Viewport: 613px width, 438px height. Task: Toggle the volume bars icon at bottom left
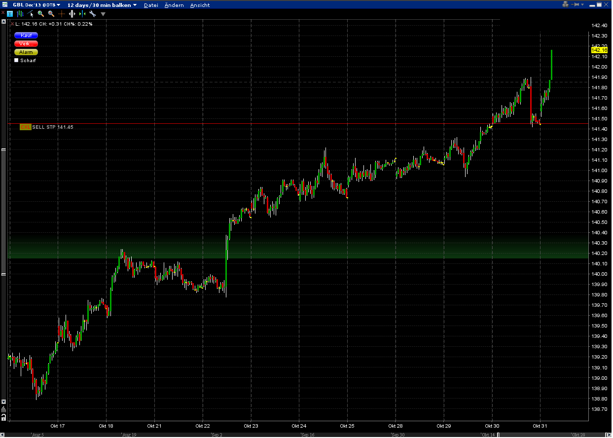click(x=4, y=409)
